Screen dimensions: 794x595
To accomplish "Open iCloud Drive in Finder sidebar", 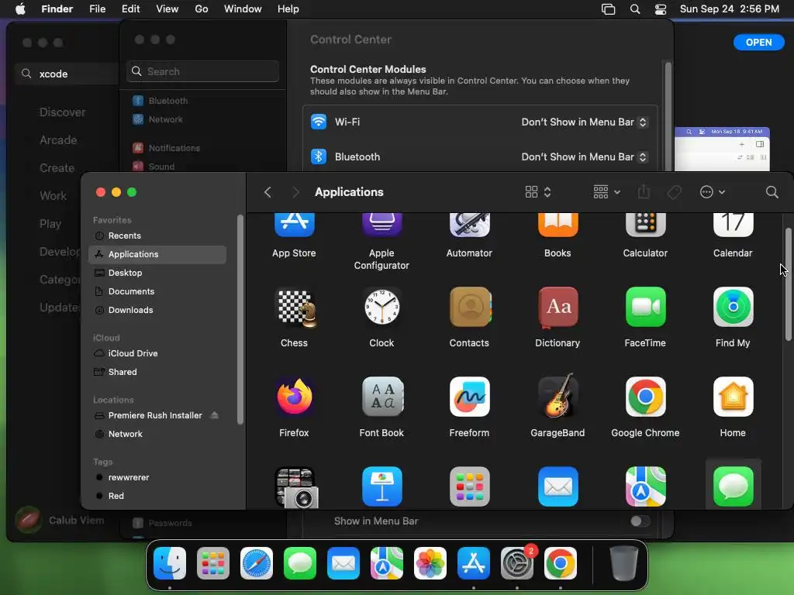I will [157, 353].
